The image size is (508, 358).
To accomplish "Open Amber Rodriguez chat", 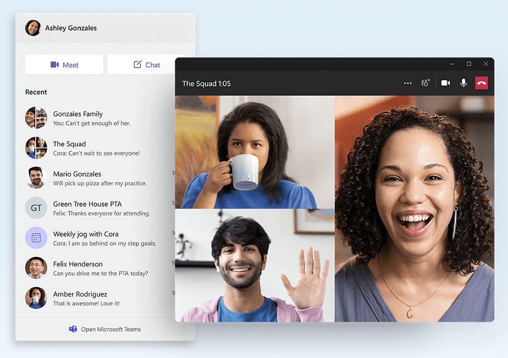I will tap(80, 298).
